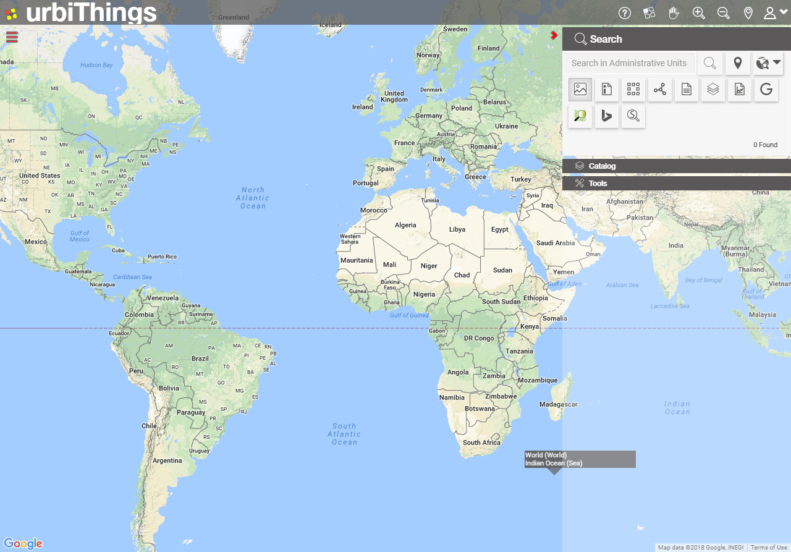Image resolution: width=791 pixels, height=552 pixels.
Task: Select the connected nodes icon
Action: pyautogui.click(x=660, y=90)
